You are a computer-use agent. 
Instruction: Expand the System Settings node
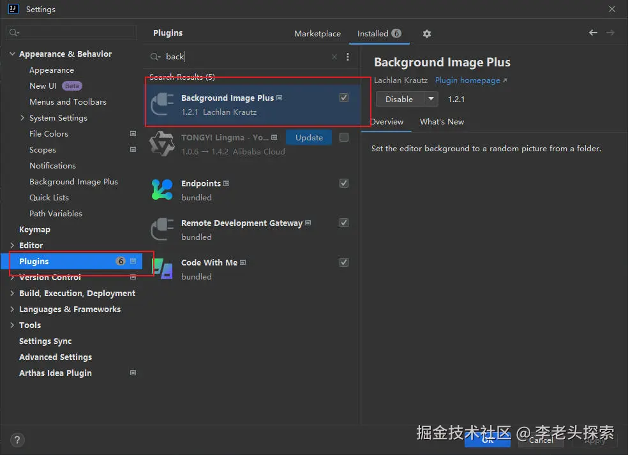(x=22, y=118)
